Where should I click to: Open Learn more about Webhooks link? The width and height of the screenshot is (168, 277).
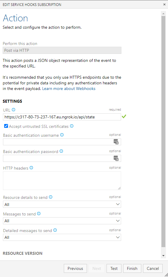tap(69, 89)
